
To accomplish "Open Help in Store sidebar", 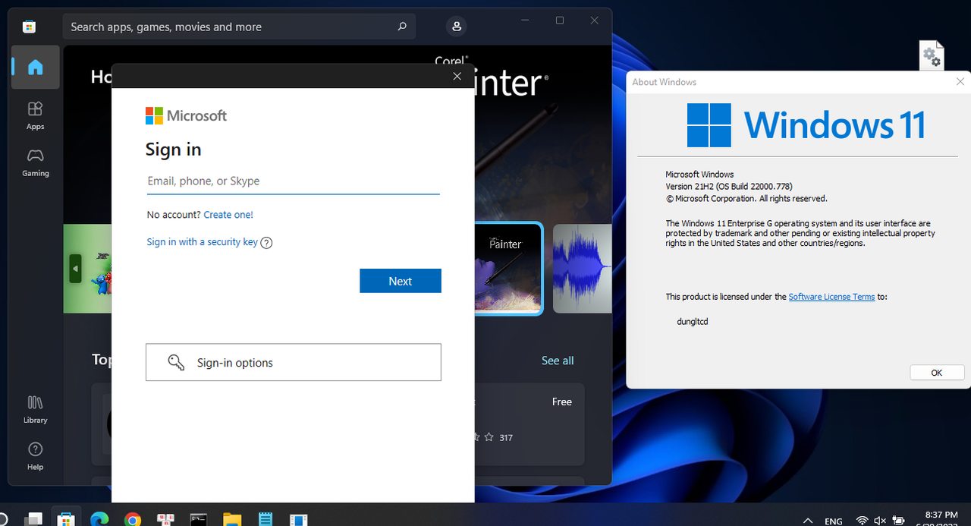I will pos(35,456).
